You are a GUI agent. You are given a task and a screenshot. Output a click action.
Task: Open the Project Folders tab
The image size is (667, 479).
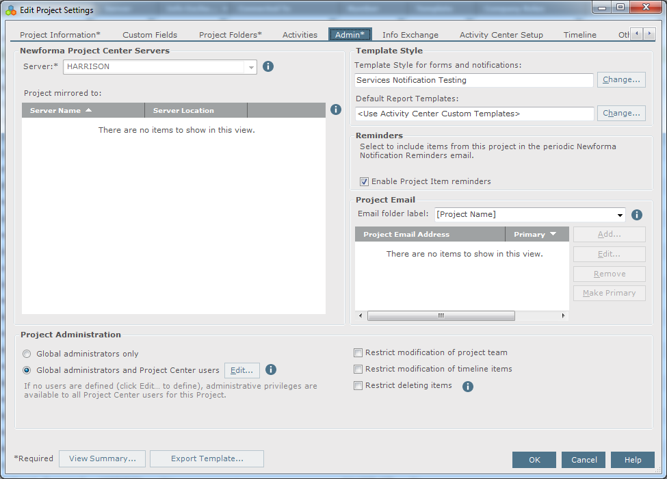tap(230, 35)
